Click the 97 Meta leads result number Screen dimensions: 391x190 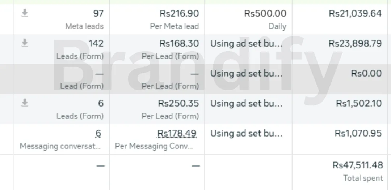point(98,14)
